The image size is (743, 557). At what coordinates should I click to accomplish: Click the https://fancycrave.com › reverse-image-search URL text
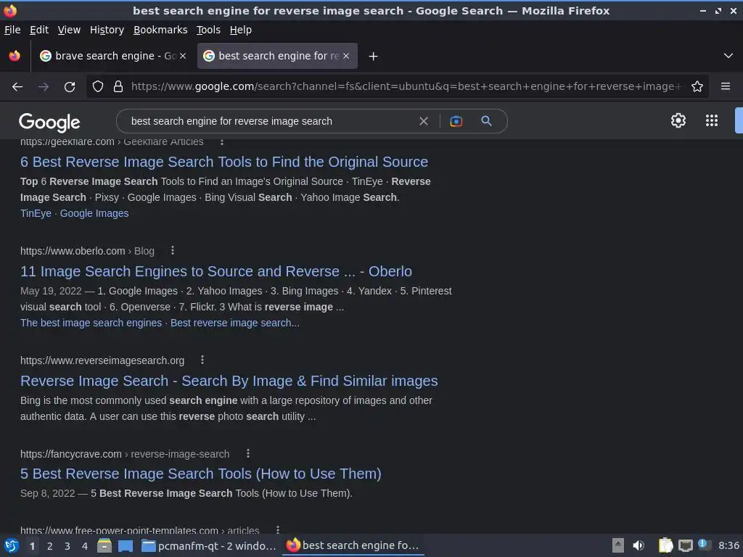(125, 454)
